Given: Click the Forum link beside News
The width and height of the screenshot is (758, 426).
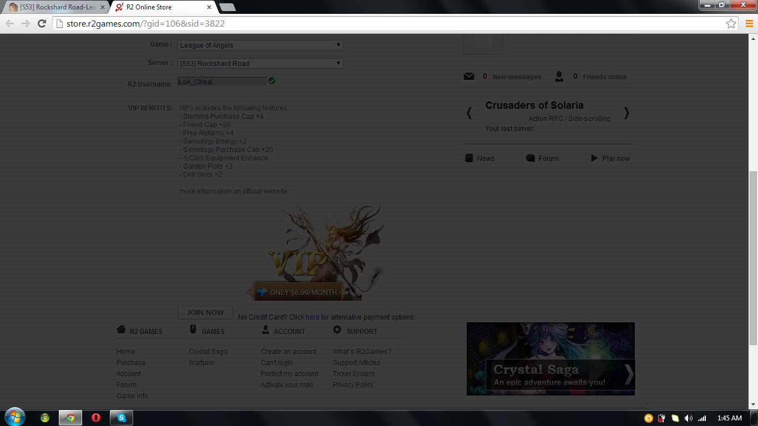Looking at the screenshot, I should pyautogui.click(x=548, y=159).
